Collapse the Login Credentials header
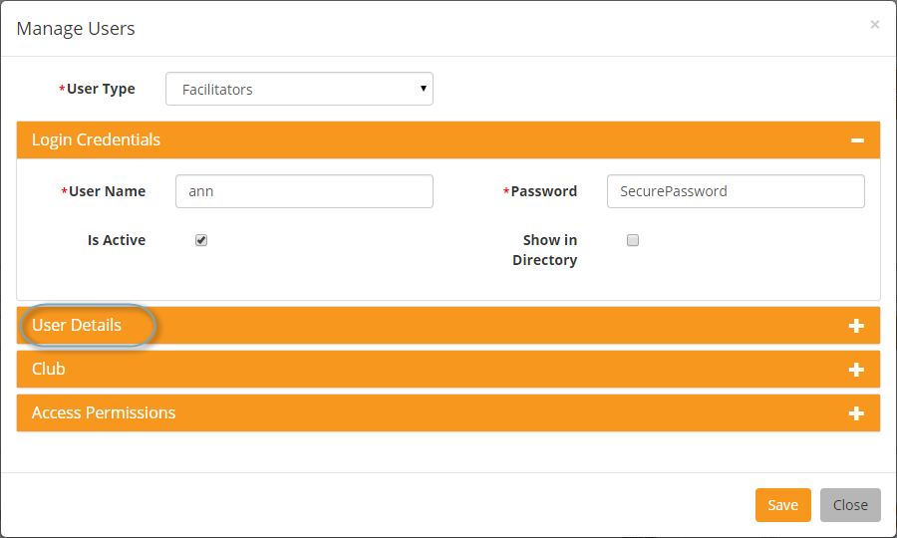Image resolution: width=897 pixels, height=538 pixels. point(448,140)
